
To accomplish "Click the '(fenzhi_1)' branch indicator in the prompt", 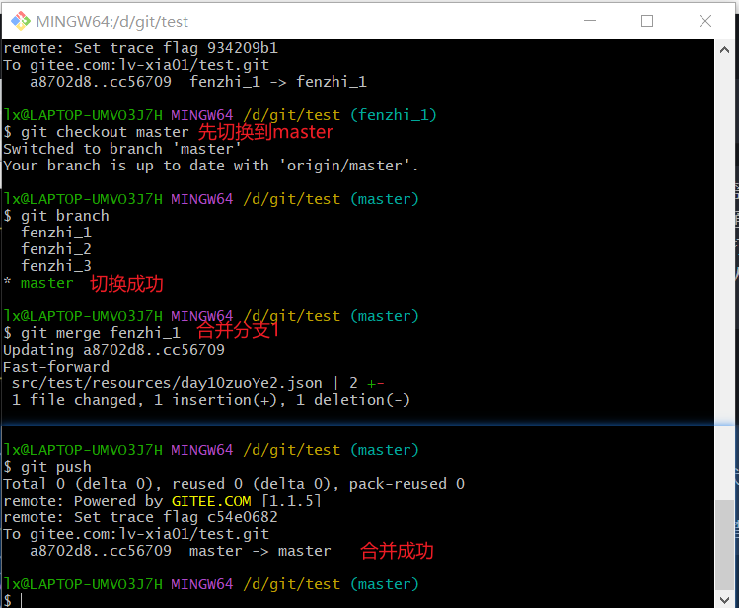I will pyautogui.click(x=394, y=115).
